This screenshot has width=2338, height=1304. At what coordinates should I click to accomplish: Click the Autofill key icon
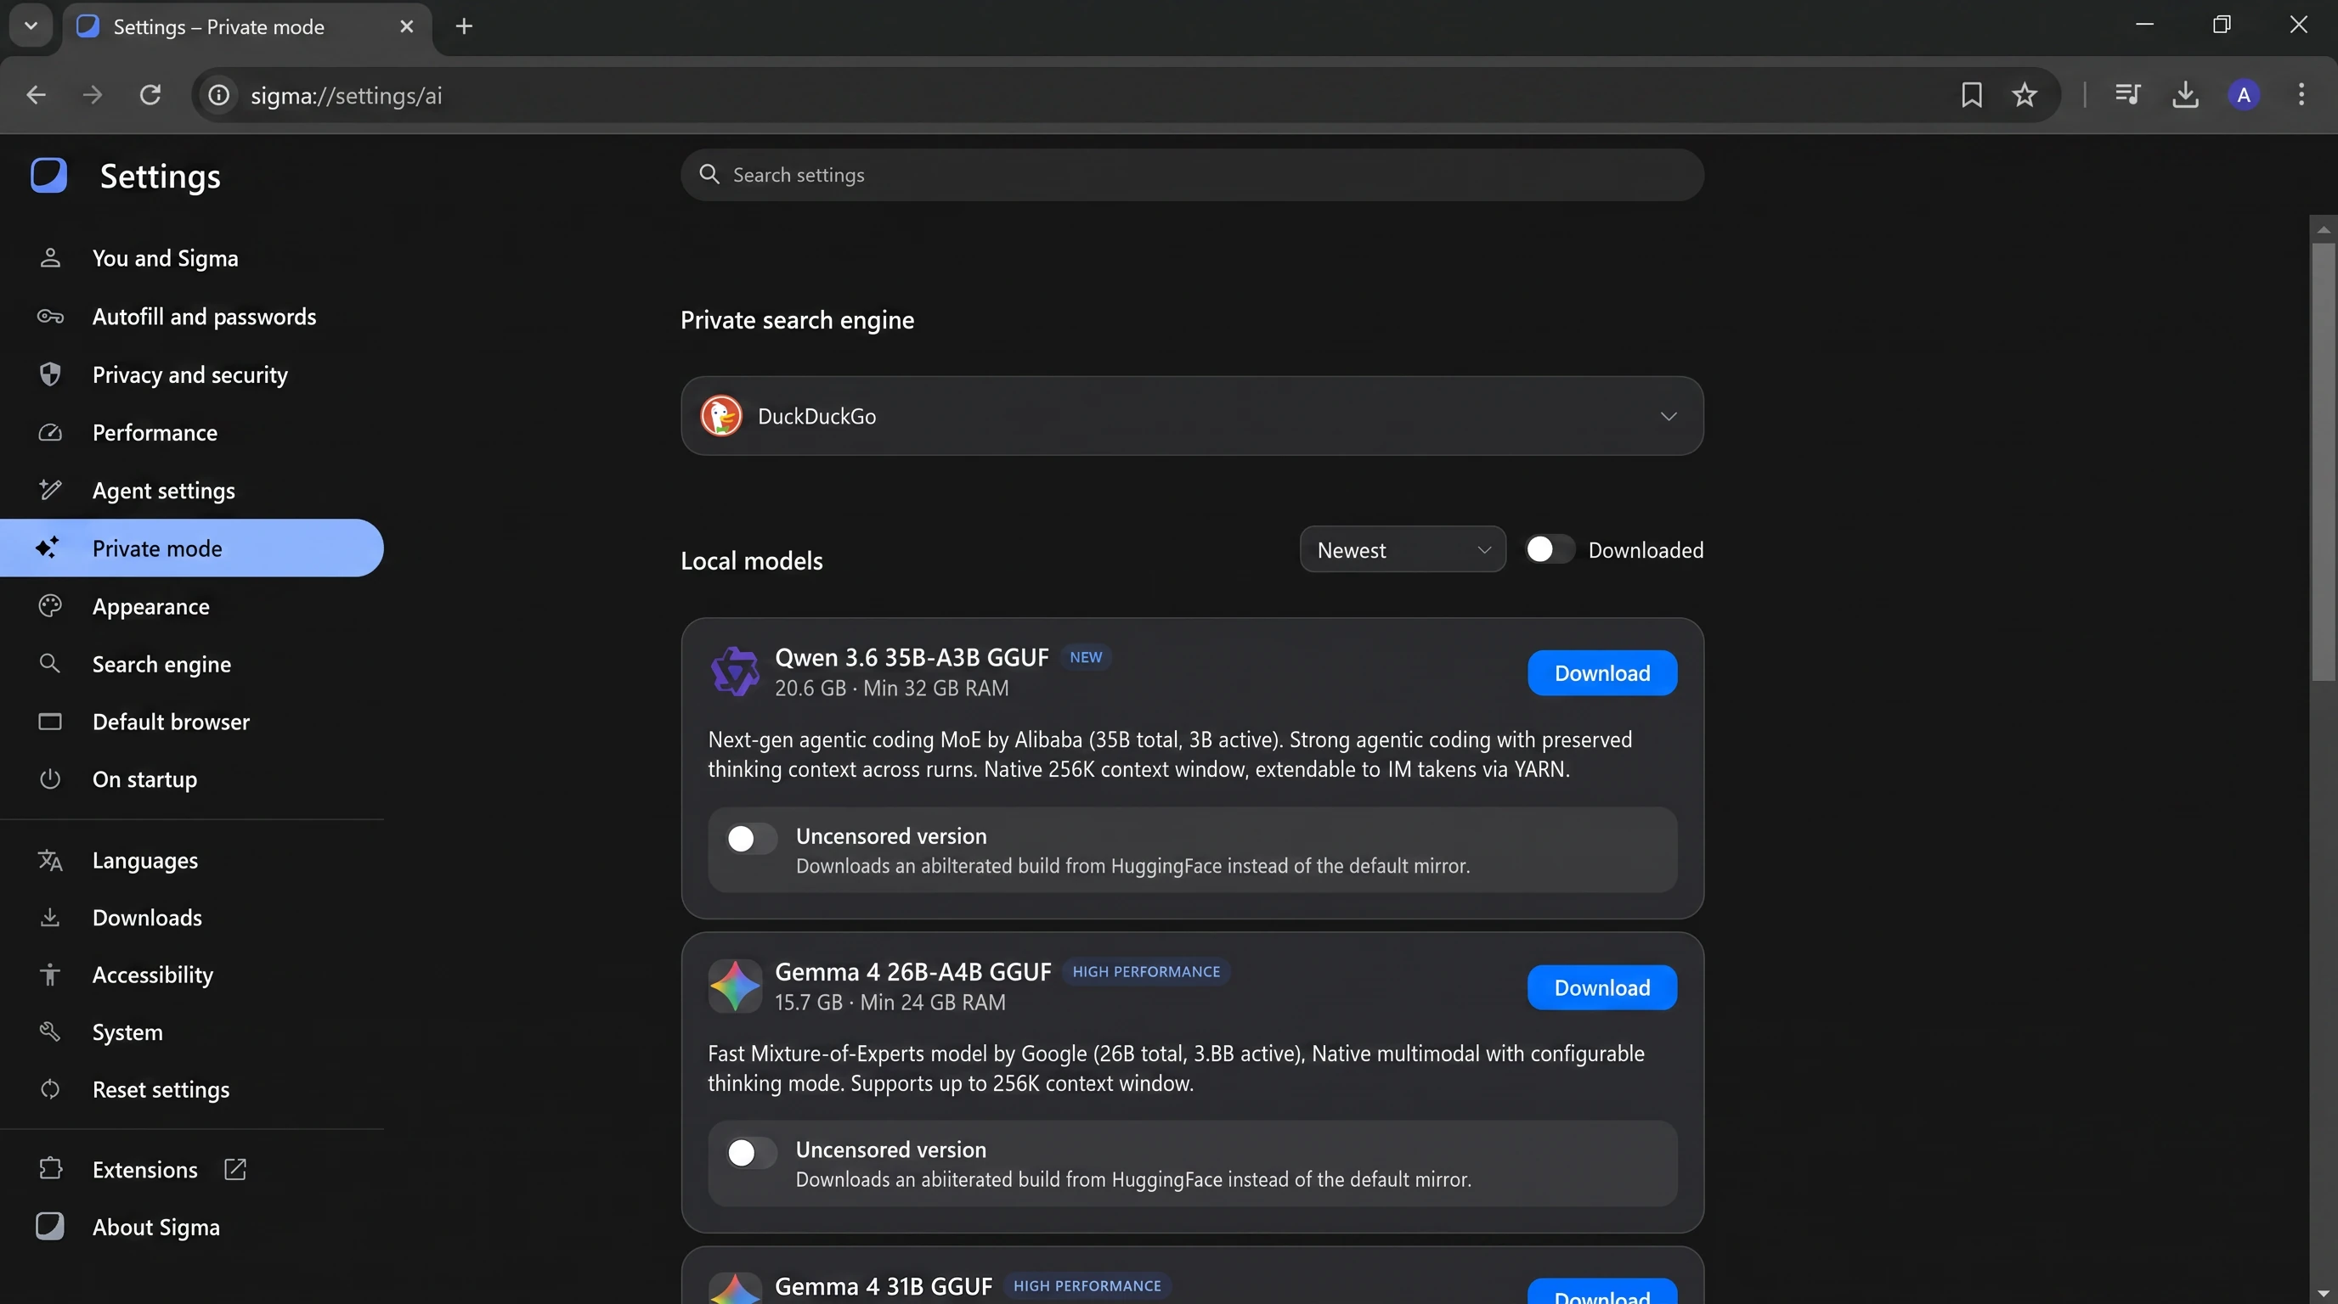[50, 317]
